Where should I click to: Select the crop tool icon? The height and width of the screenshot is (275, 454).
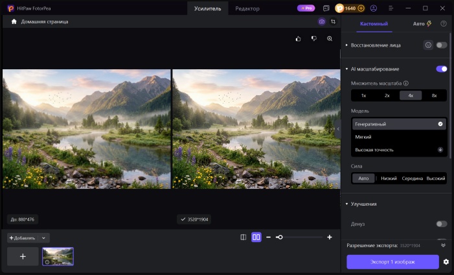tap(334, 22)
